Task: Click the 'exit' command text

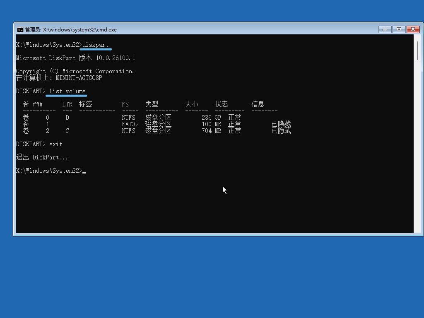Action: [56, 144]
